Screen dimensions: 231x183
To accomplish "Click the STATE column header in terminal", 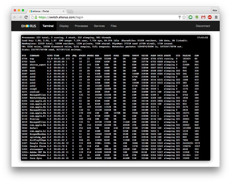I will pos(167,56).
